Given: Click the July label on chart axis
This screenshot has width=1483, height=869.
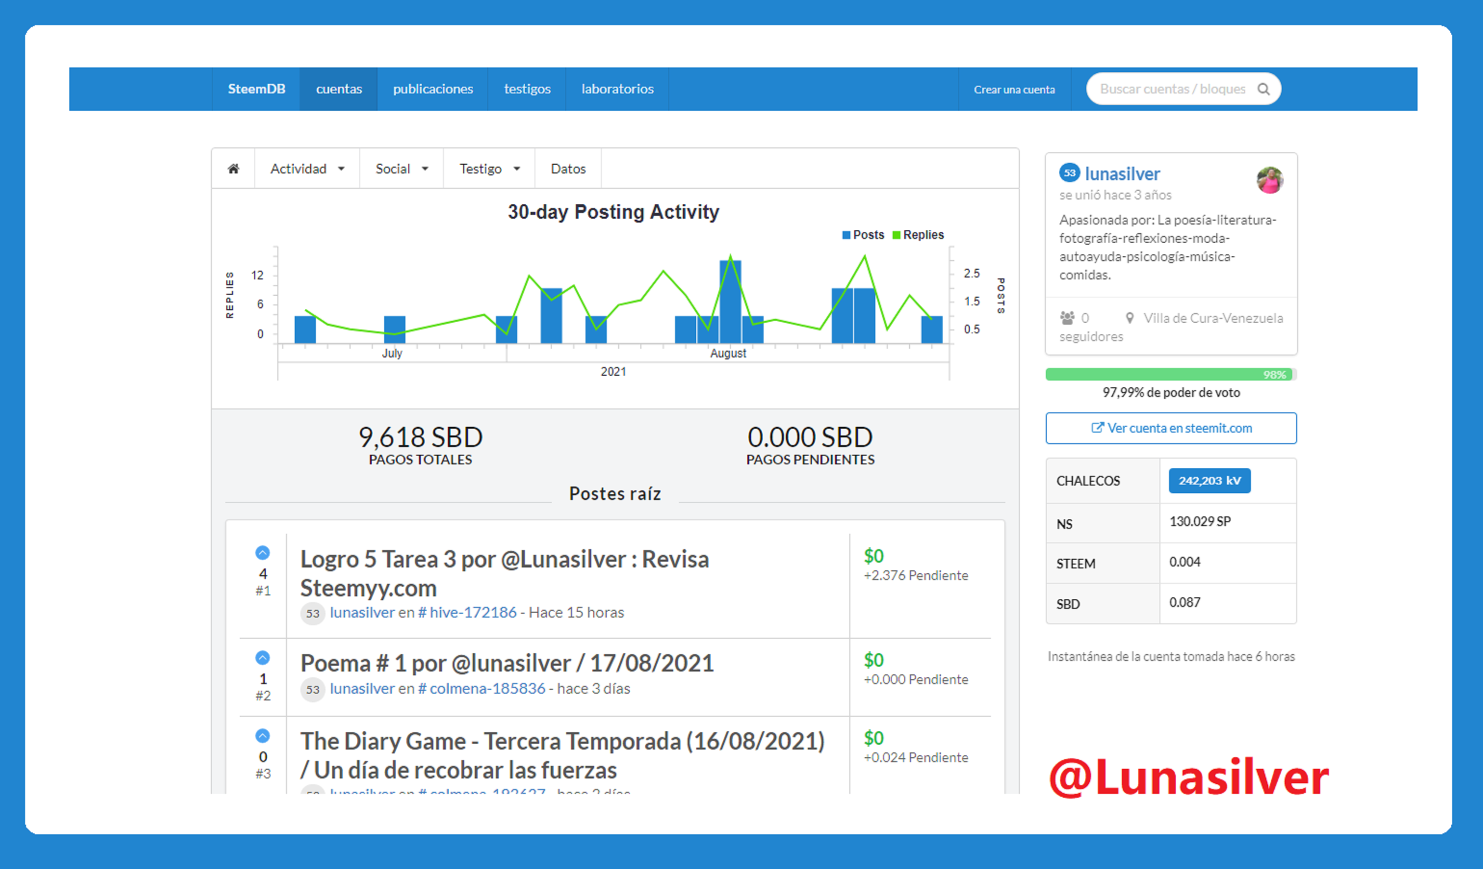Looking at the screenshot, I should pyautogui.click(x=392, y=353).
